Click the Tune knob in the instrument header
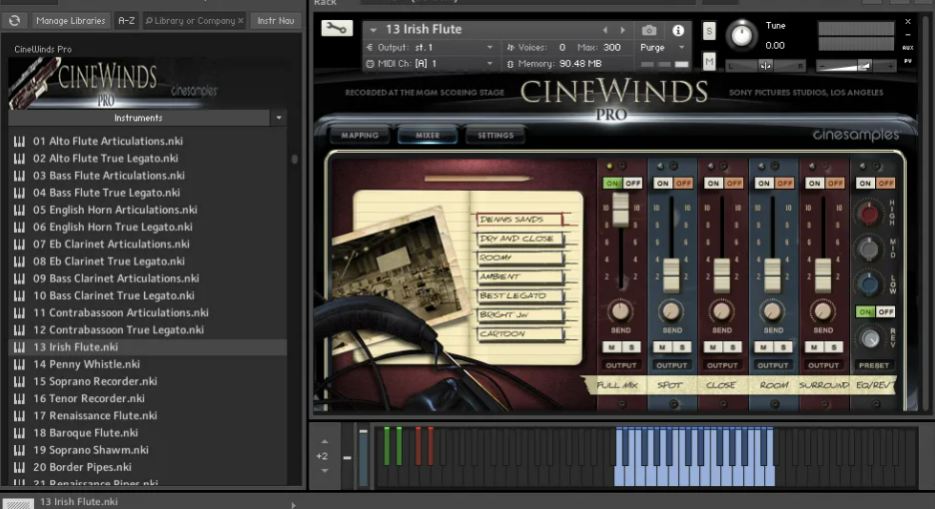 741,35
